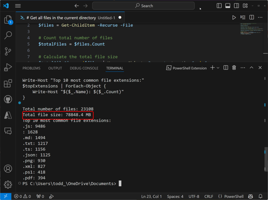This screenshot has width=268, height=200.
Task: Maximize the panel with the chevron
Action: tap(251, 68)
